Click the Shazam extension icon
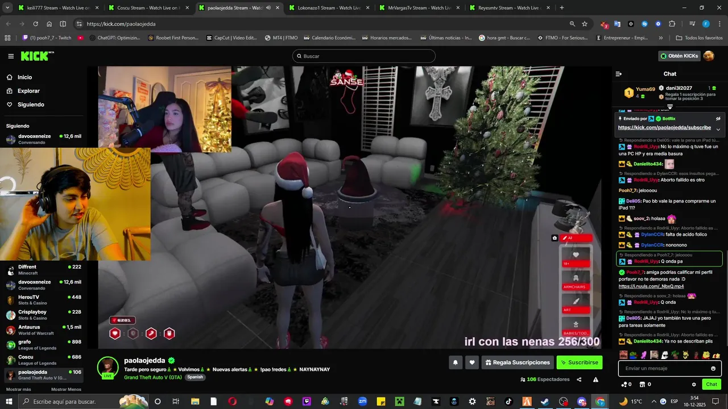 pyautogui.click(x=644, y=24)
